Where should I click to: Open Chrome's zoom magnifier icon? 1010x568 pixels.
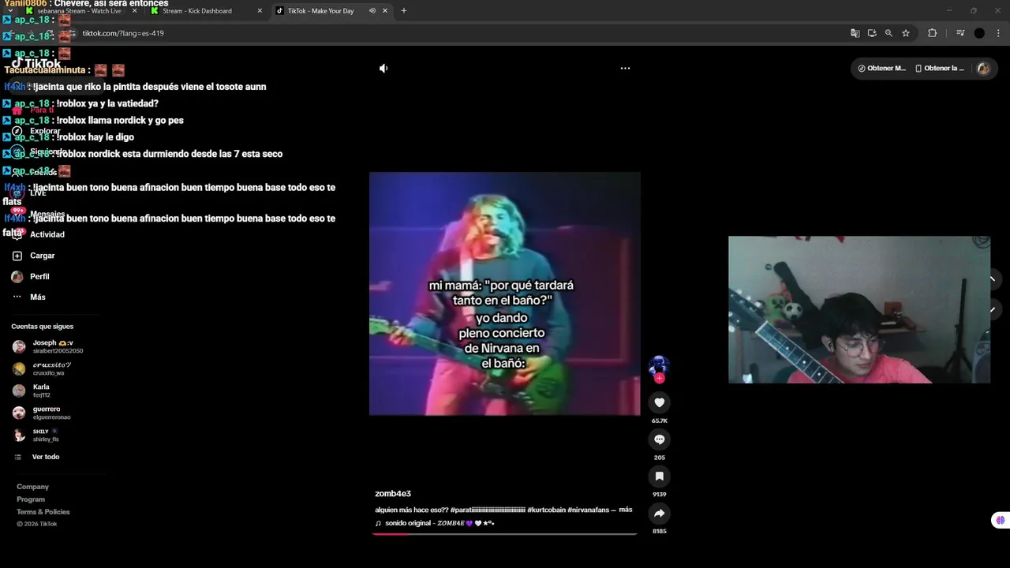pyautogui.click(x=888, y=33)
